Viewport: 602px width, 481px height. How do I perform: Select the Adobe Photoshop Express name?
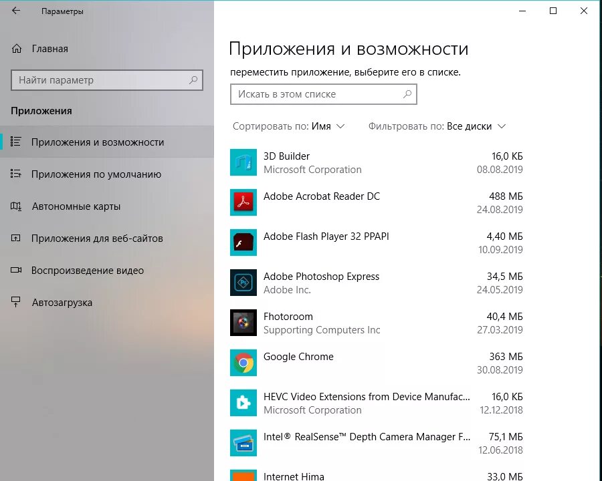click(x=321, y=276)
